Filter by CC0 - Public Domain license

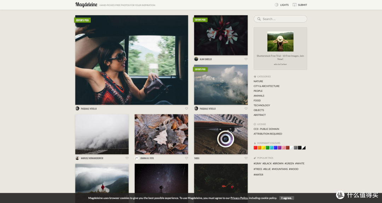coord(266,129)
